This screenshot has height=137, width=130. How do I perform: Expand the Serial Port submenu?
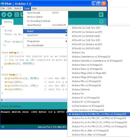tap(45, 35)
